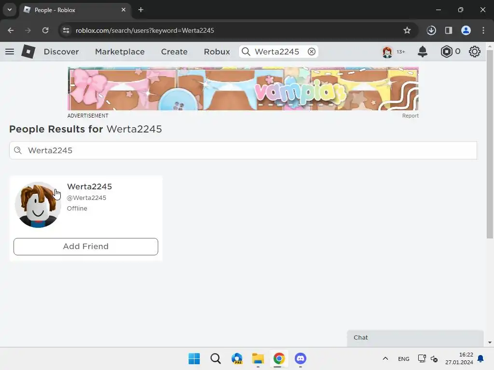Viewport: 494px width, 370px height.
Task: Open the network tray icon
Action: [x=422, y=358]
